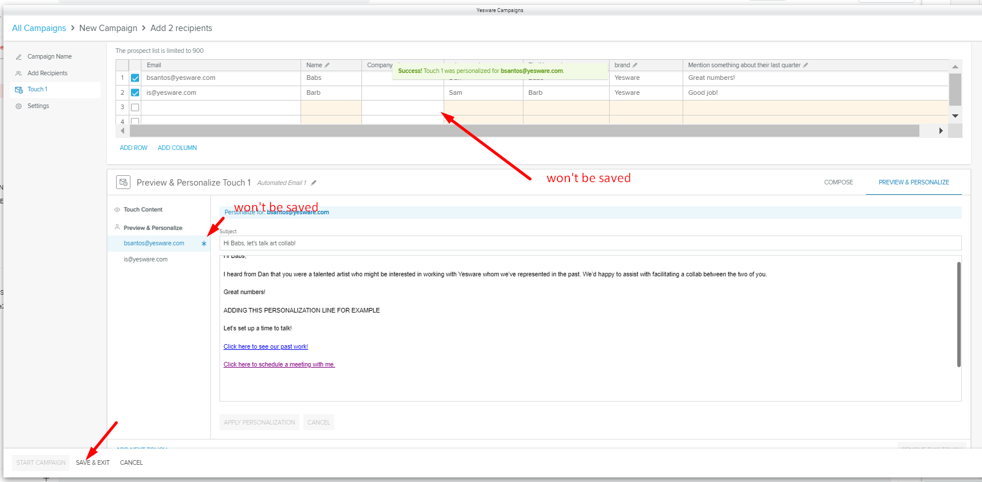Click the Company column header
Screen dimensions: 982x482
click(379, 65)
